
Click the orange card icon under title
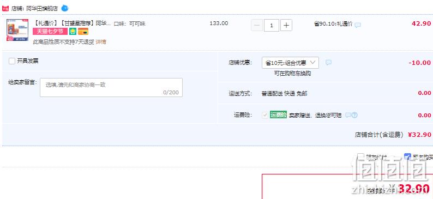click(x=83, y=32)
